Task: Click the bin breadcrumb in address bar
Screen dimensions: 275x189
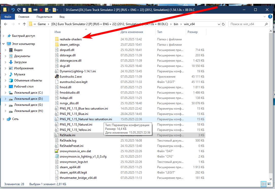Action: pos(176,24)
